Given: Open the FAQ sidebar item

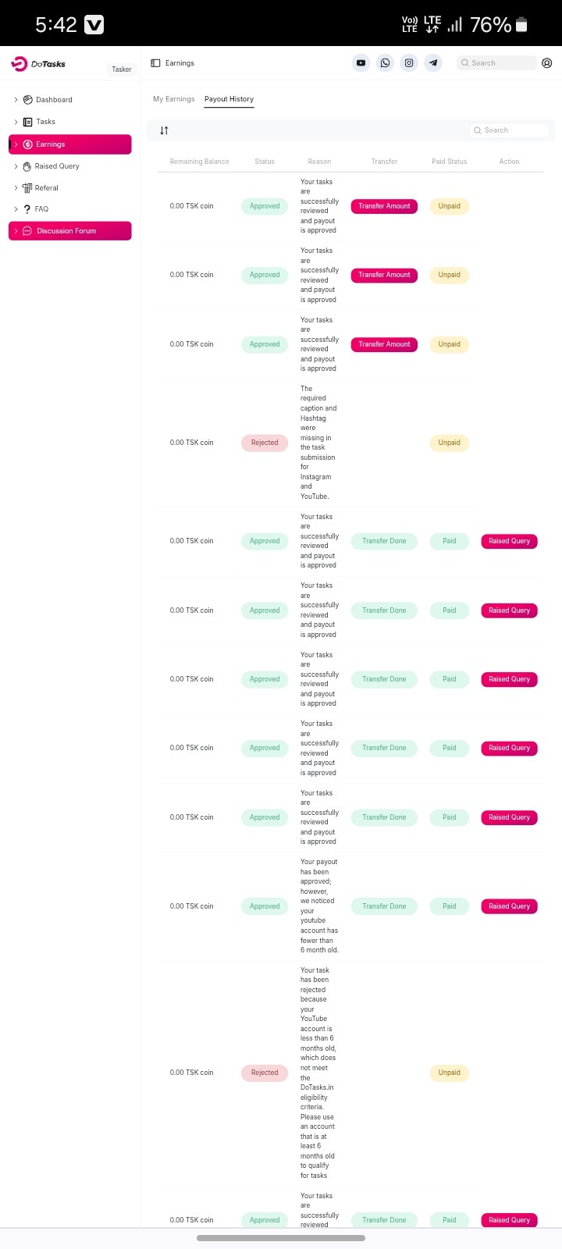Looking at the screenshot, I should tap(41, 209).
